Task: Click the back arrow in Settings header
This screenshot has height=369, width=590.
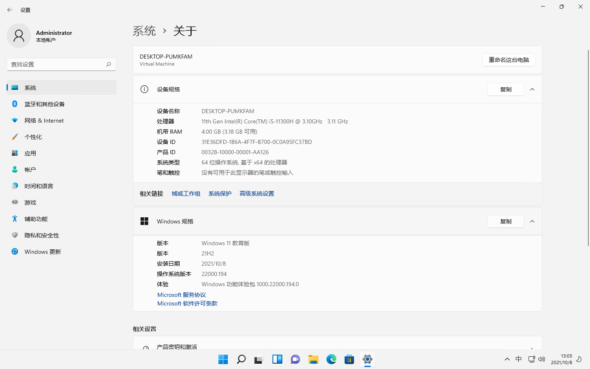Action: (x=10, y=10)
